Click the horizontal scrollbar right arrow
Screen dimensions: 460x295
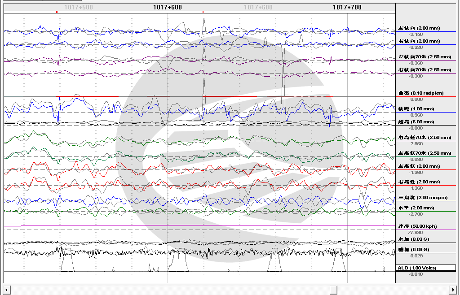[x=453, y=290]
